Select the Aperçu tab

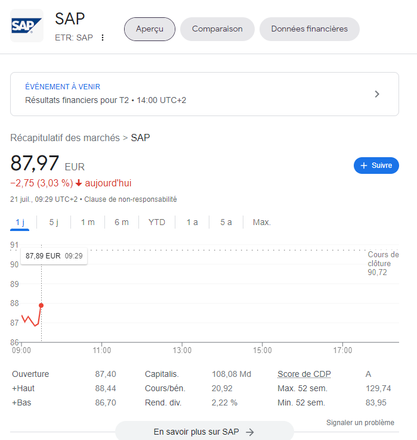point(149,29)
